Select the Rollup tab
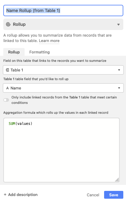The width and height of the screenshot is (126, 202). coord(14,52)
